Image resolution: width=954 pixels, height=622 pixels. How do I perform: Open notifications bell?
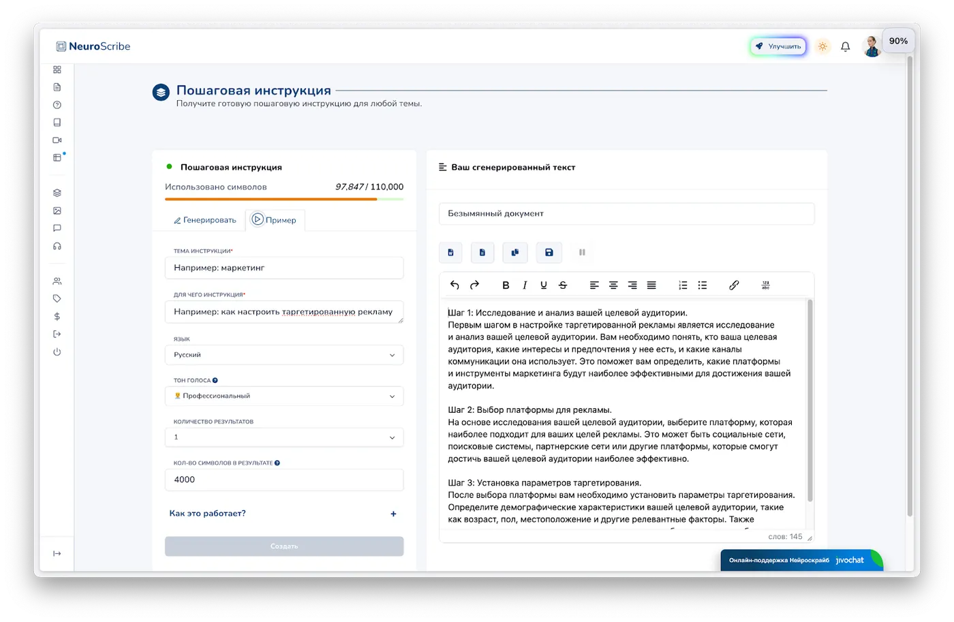coord(845,46)
